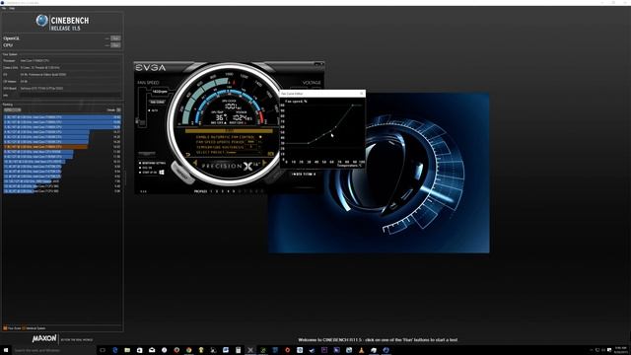The height and width of the screenshot is (355, 631).
Task: Click the EVGA logo in Precision X
Action: pos(151,68)
